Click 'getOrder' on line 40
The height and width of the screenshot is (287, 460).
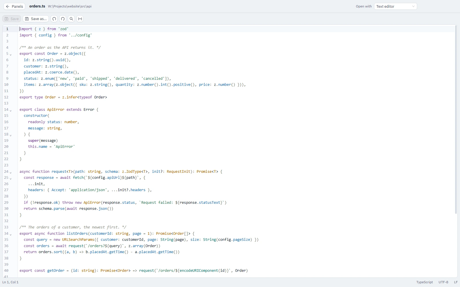point(56,271)
